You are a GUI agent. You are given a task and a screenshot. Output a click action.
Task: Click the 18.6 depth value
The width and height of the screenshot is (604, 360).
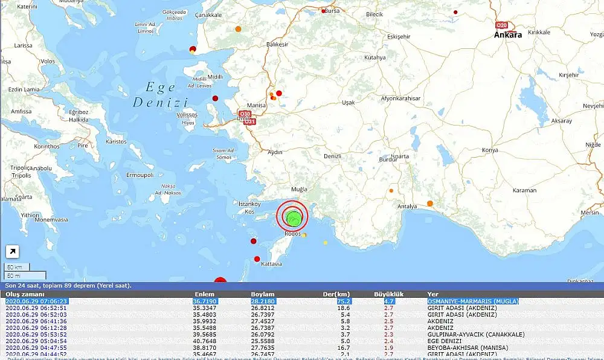[344, 308]
